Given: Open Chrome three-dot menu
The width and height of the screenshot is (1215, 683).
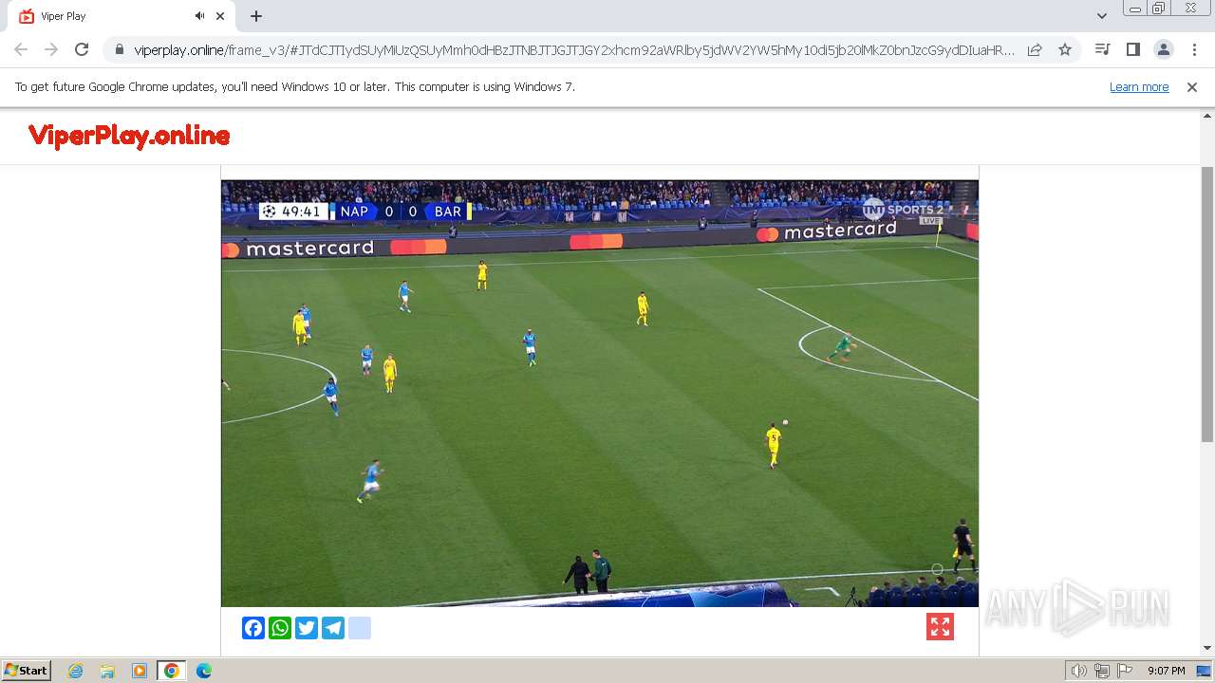Looking at the screenshot, I should [1193, 49].
